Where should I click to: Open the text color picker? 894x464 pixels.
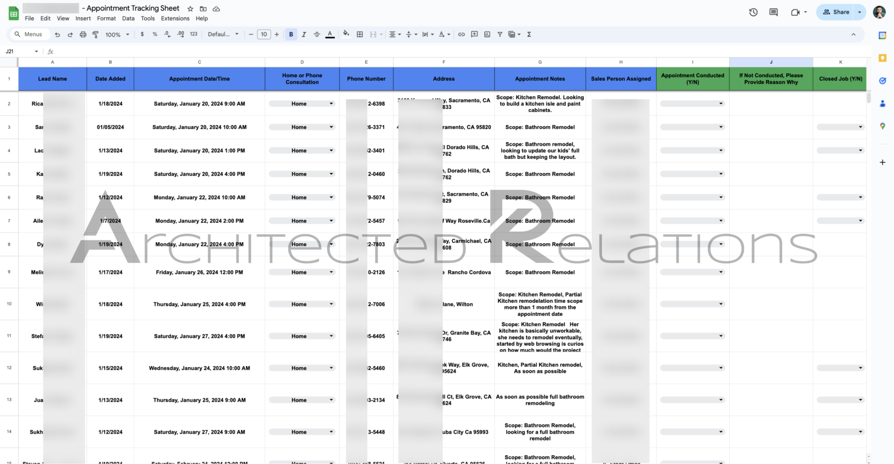pos(330,34)
